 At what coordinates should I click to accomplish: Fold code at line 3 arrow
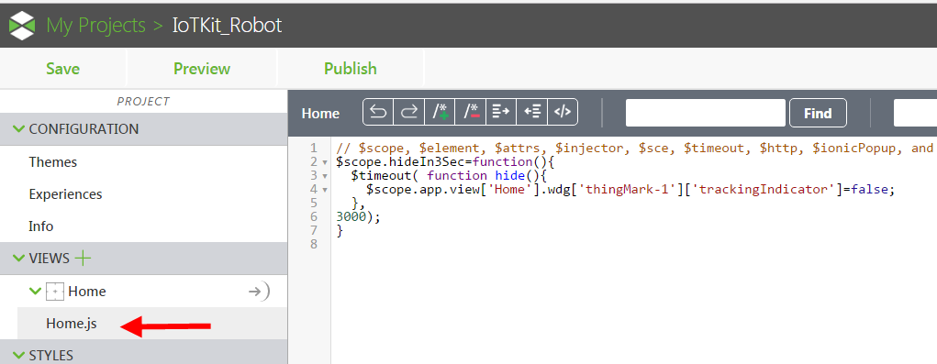pos(325,176)
